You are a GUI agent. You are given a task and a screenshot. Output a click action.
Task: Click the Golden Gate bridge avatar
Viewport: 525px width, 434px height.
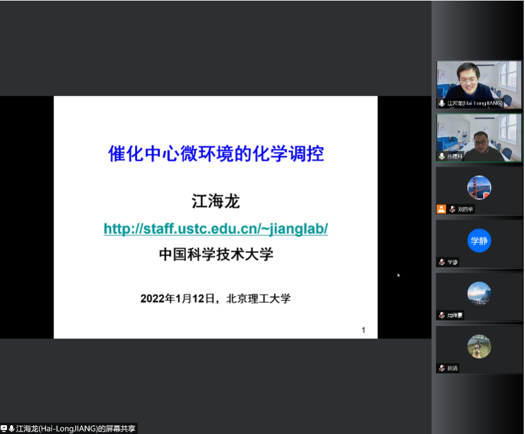(x=479, y=187)
